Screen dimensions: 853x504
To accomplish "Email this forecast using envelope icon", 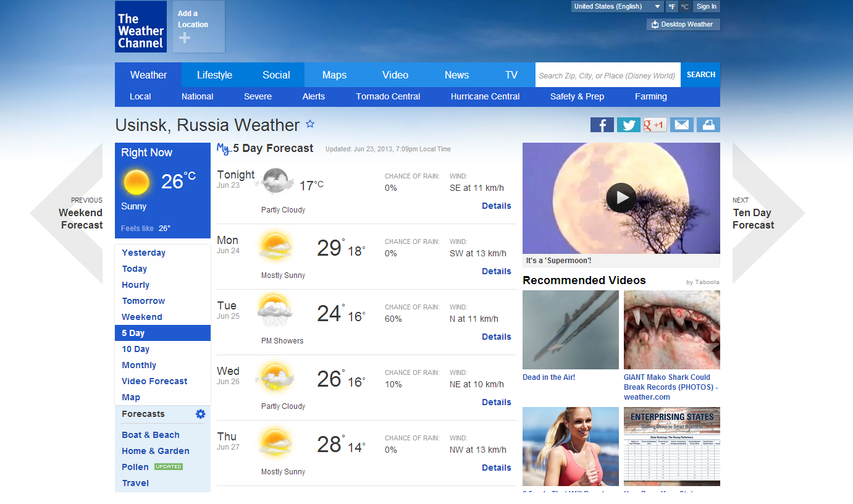I will tap(681, 125).
